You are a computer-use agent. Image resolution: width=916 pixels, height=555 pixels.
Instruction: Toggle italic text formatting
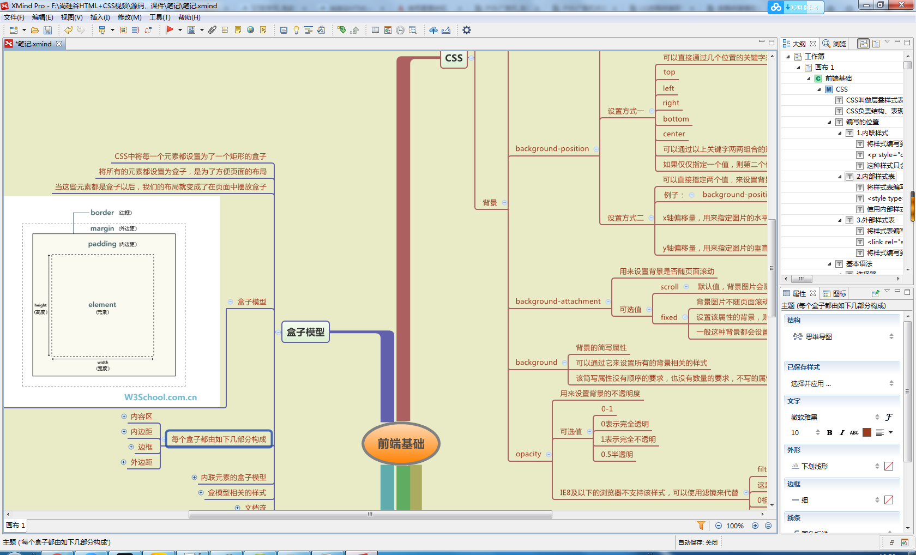point(842,433)
